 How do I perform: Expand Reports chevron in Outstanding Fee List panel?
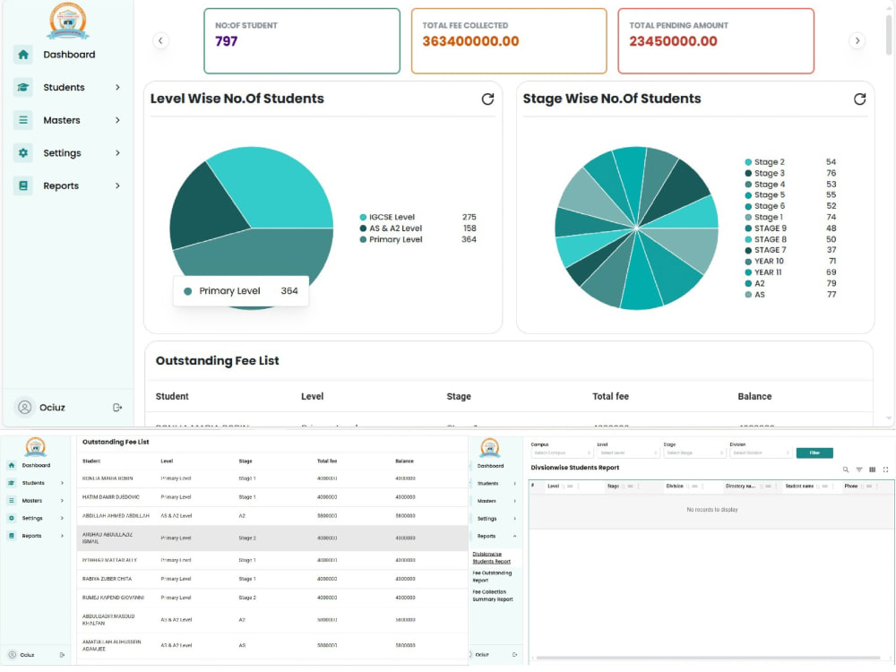tap(62, 536)
